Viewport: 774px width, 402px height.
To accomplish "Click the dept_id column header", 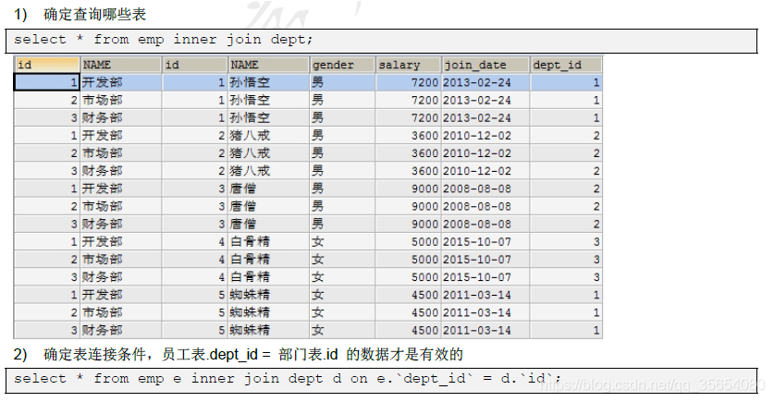I will [x=566, y=65].
